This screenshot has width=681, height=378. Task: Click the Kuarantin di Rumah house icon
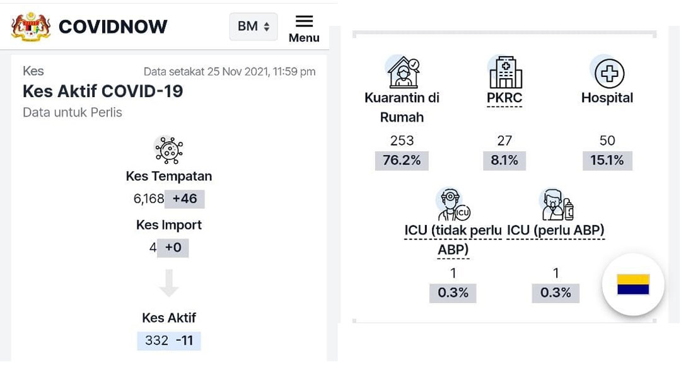404,72
